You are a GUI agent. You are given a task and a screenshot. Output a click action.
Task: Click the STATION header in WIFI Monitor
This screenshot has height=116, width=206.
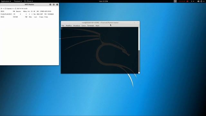coord(15,17)
